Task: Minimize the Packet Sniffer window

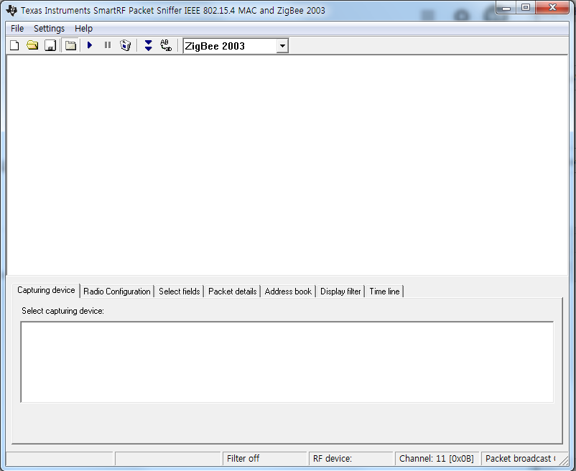Action: (506, 8)
